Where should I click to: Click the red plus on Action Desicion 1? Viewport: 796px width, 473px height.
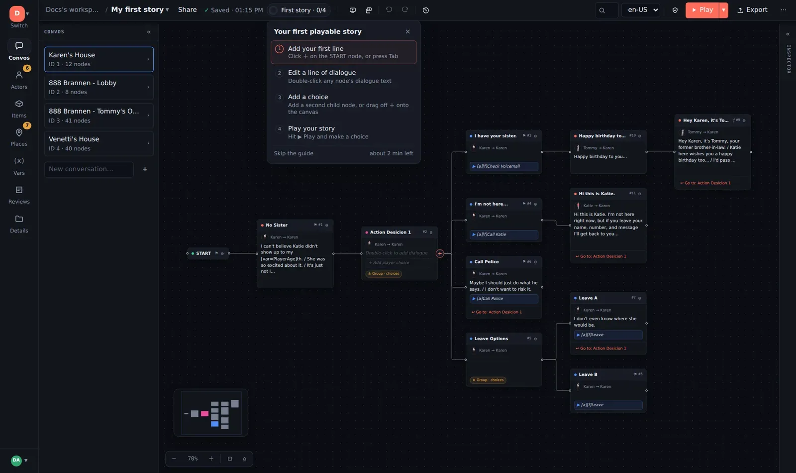(x=440, y=253)
